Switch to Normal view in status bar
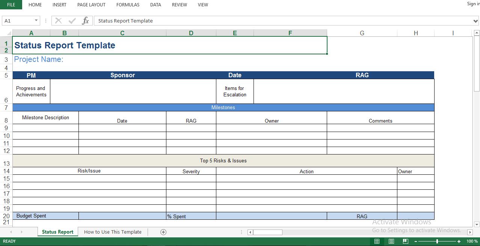 [377, 241]
